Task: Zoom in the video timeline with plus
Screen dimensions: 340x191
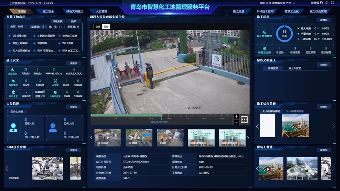Action: pos(237,116)
